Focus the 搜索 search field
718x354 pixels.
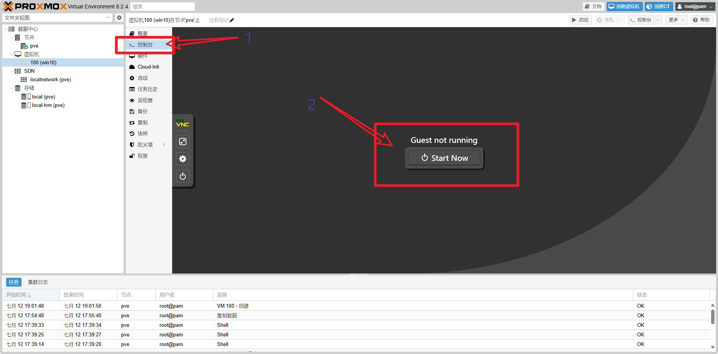click(x=163, y=7)
